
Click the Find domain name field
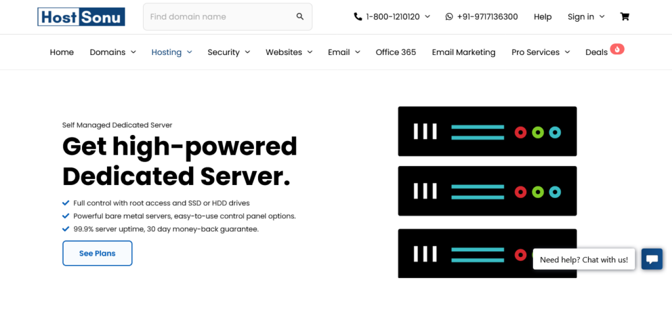(x=220, y=17)
